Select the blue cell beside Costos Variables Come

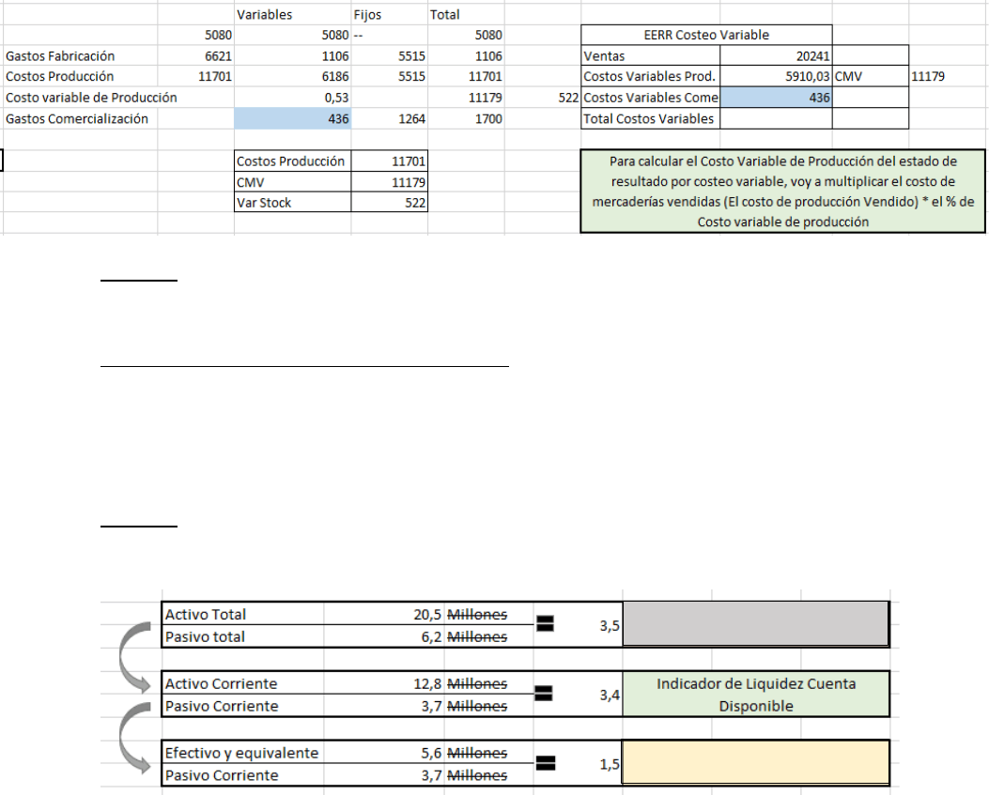[x=775, y=98]
